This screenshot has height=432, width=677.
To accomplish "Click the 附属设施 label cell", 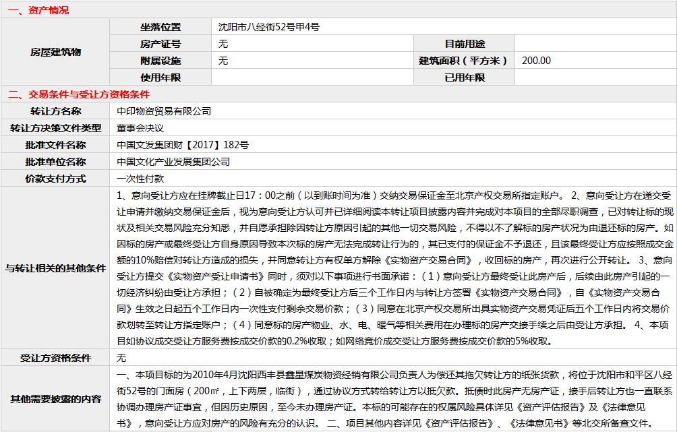I will click(x=160, y=61).
